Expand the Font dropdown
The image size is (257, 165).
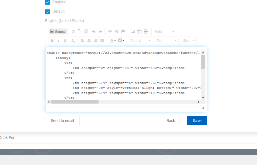click(x=166, y=40)
